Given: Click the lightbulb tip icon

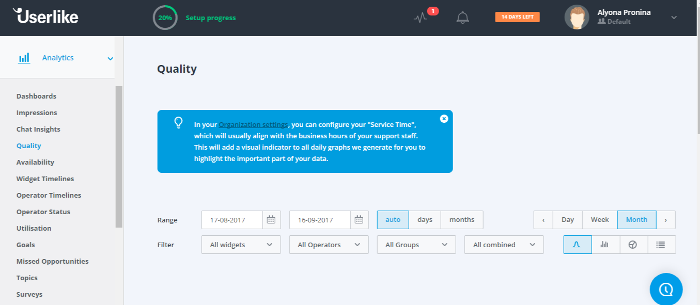Looking at the screenshot, I should pyautogui.click(x=178, y=122).
